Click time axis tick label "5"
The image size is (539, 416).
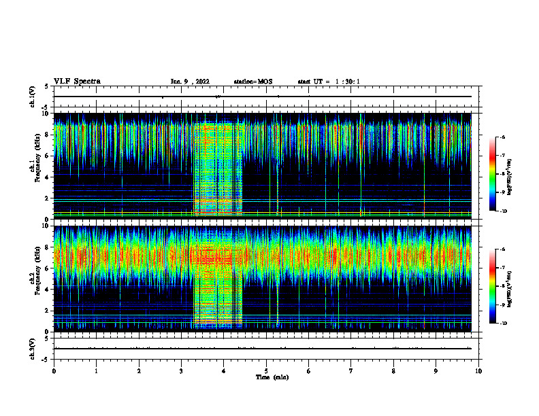pyautogui.click(x=266, y=371)
